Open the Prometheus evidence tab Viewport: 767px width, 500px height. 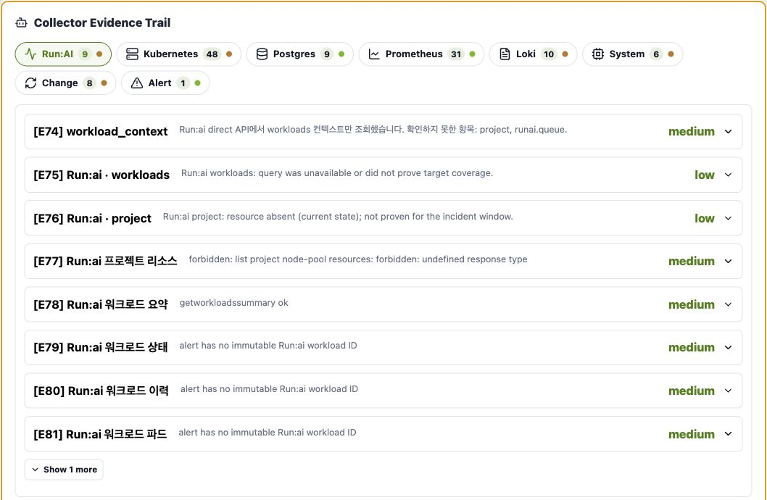[421, 54]
